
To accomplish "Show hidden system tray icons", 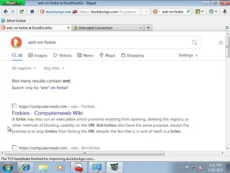I will click(x=180, y=168).
